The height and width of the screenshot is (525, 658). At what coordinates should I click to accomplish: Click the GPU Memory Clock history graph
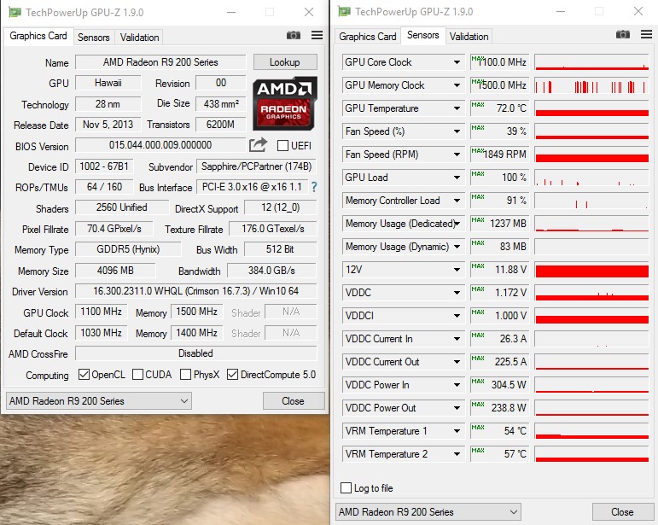[x=592, y=85]
